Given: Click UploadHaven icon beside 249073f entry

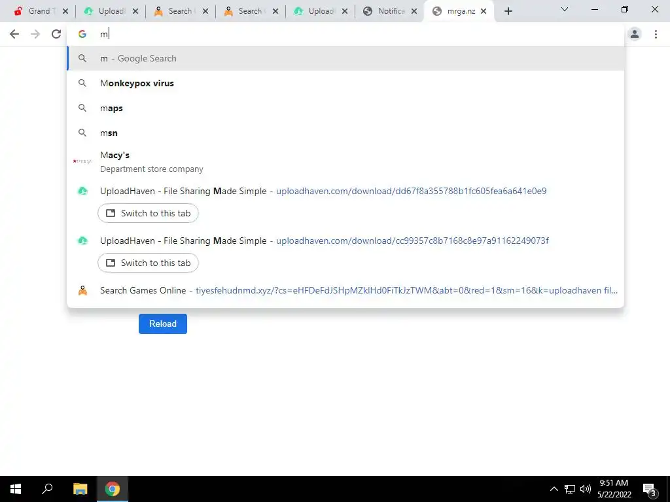Looking at the screenshot, I should click(82, 241).
